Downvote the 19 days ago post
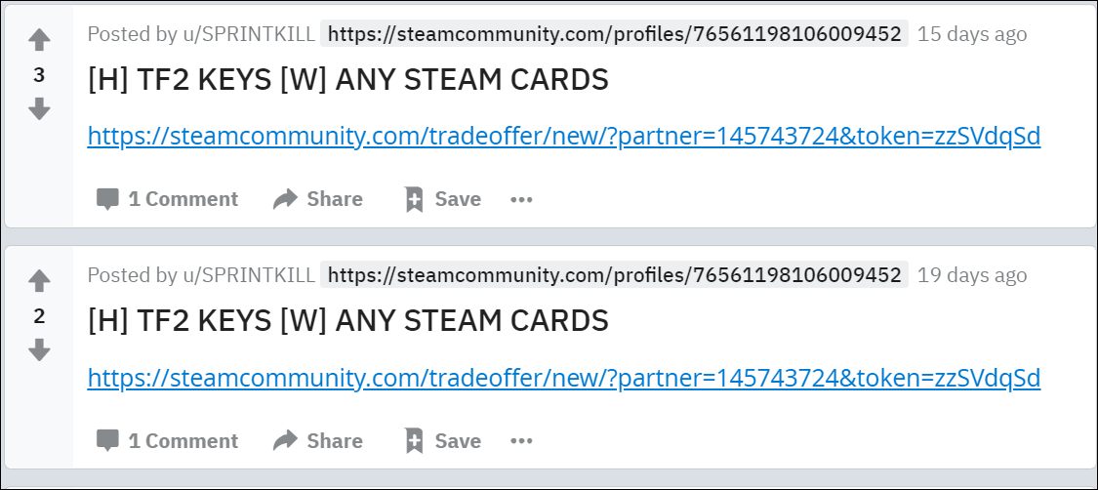 pyautogui.click(x=39, y=350)
